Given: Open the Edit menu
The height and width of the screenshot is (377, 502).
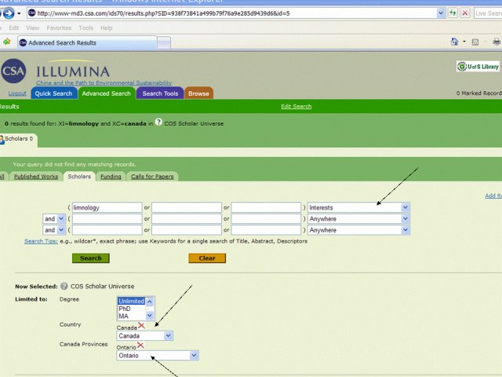Looking at the screenshot, I should click(x=14, y=28).
